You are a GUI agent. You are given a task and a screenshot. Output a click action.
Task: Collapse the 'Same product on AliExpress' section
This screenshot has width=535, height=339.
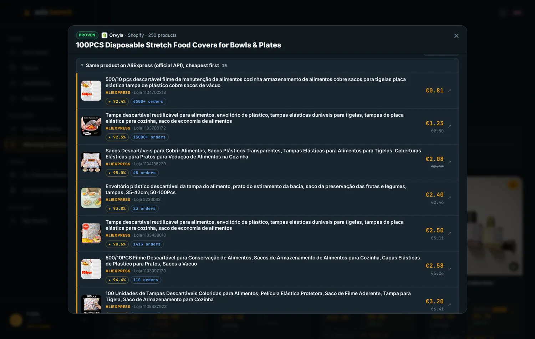pos(82,65)
